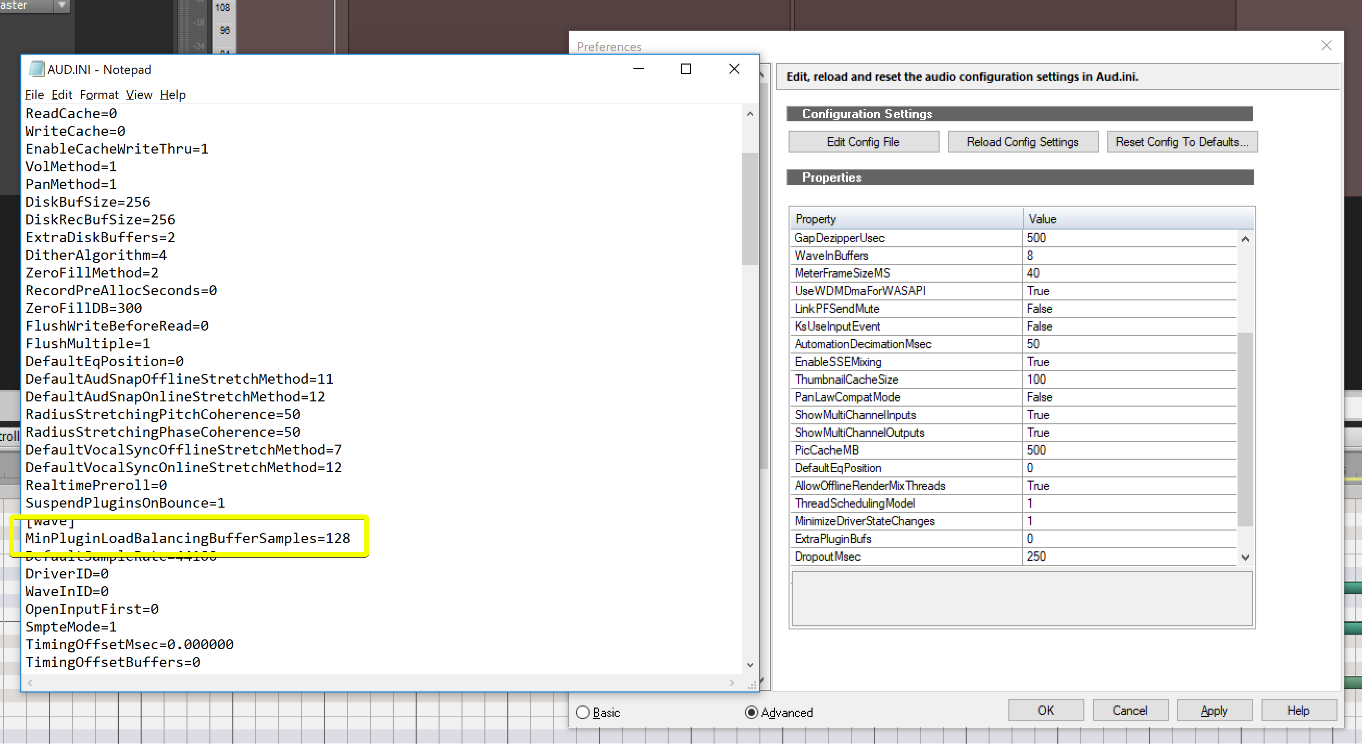1362x744 pixels.
Task: Close the Preferences dialog with the X
Action: click(x=1326, y=46)
